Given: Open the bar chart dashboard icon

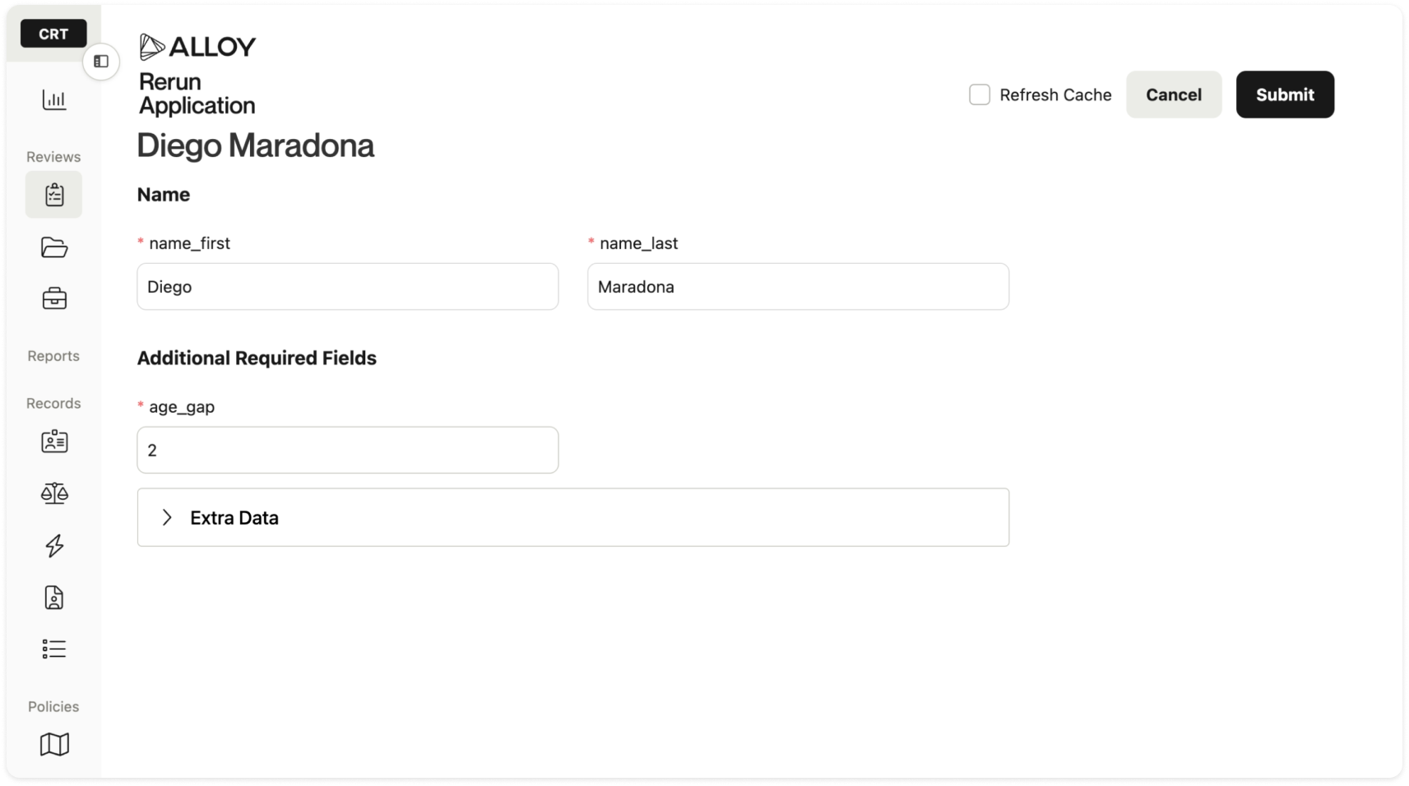Looking at the screenshot, I should point(54,99).
